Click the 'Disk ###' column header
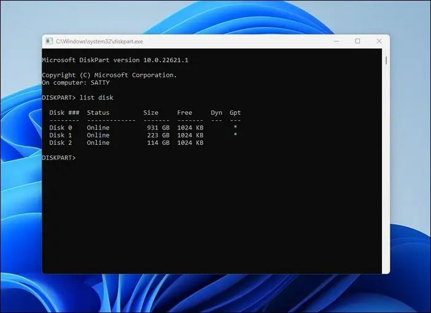431x313 pixels. click(64, 113)
